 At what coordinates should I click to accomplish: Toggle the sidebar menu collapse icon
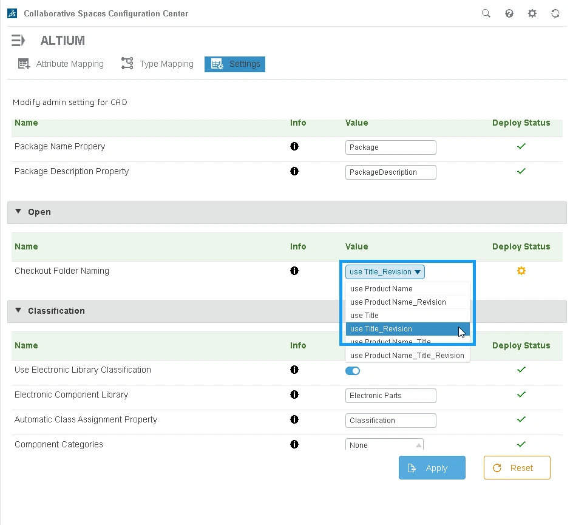(18, 40)
